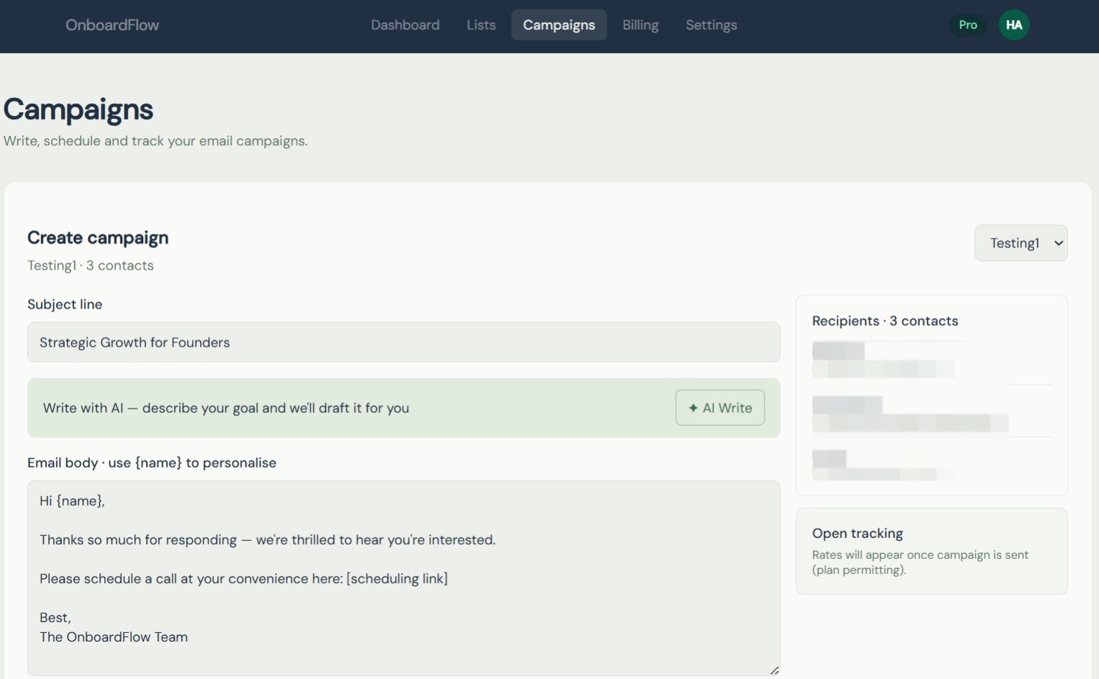Open the HA user avatar menu
The image size is (1099, 679).
coord(1014,25)
